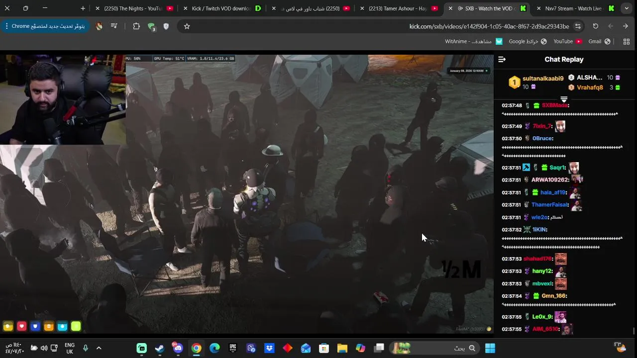Open Vrahafq8 leaderboard entry
This screenshot has height=358, width=637.
pos(590,88)
